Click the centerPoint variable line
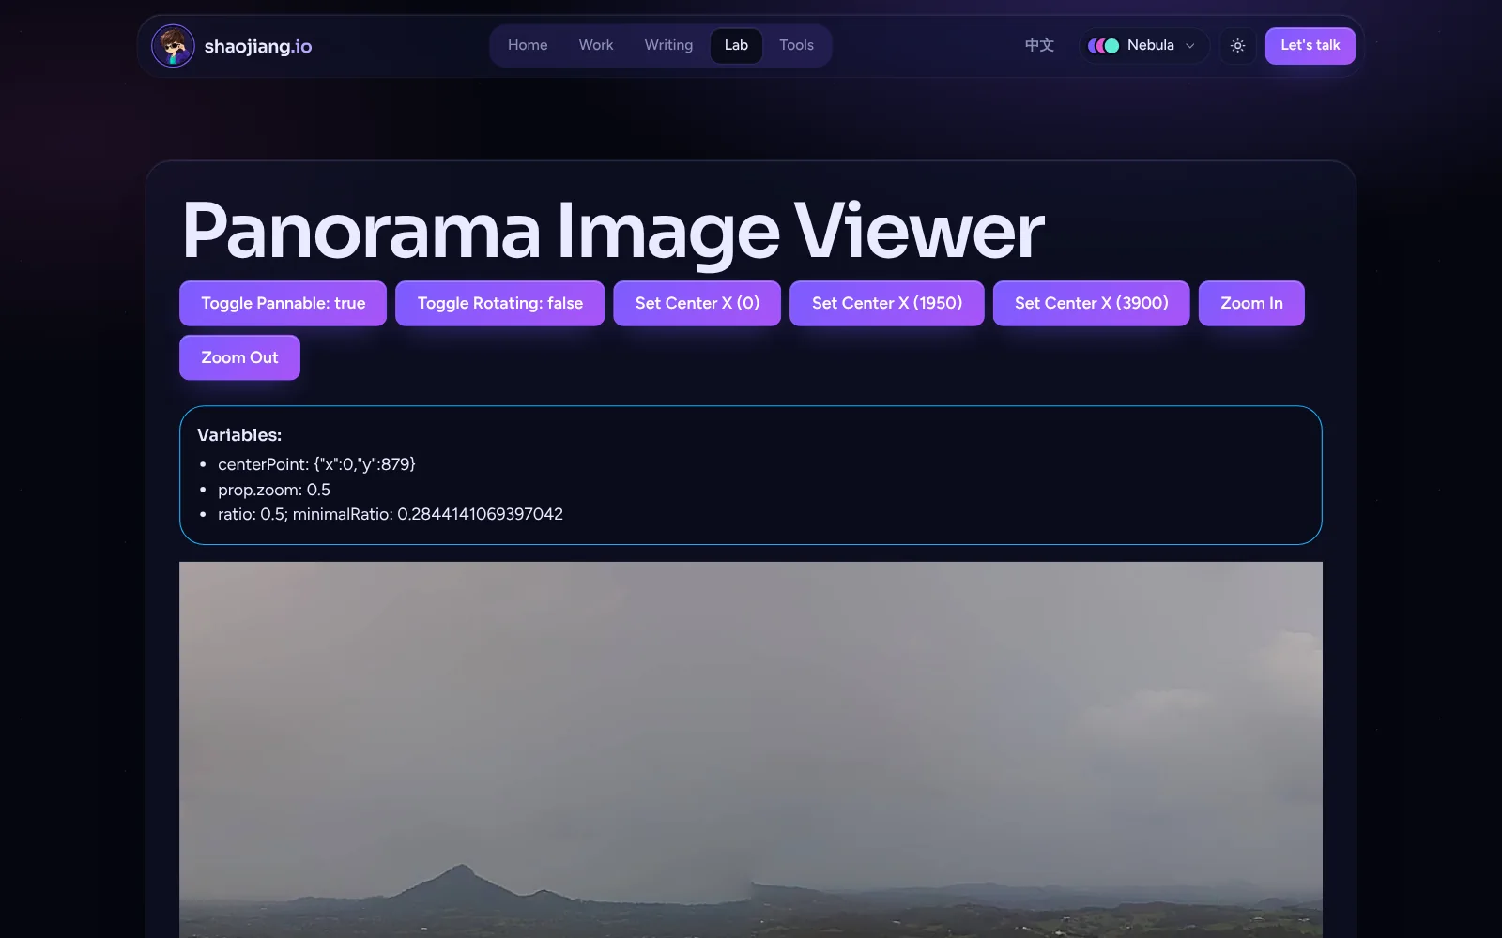The width and height of the screenshot is (1502, 938). (x=316, y=464)
